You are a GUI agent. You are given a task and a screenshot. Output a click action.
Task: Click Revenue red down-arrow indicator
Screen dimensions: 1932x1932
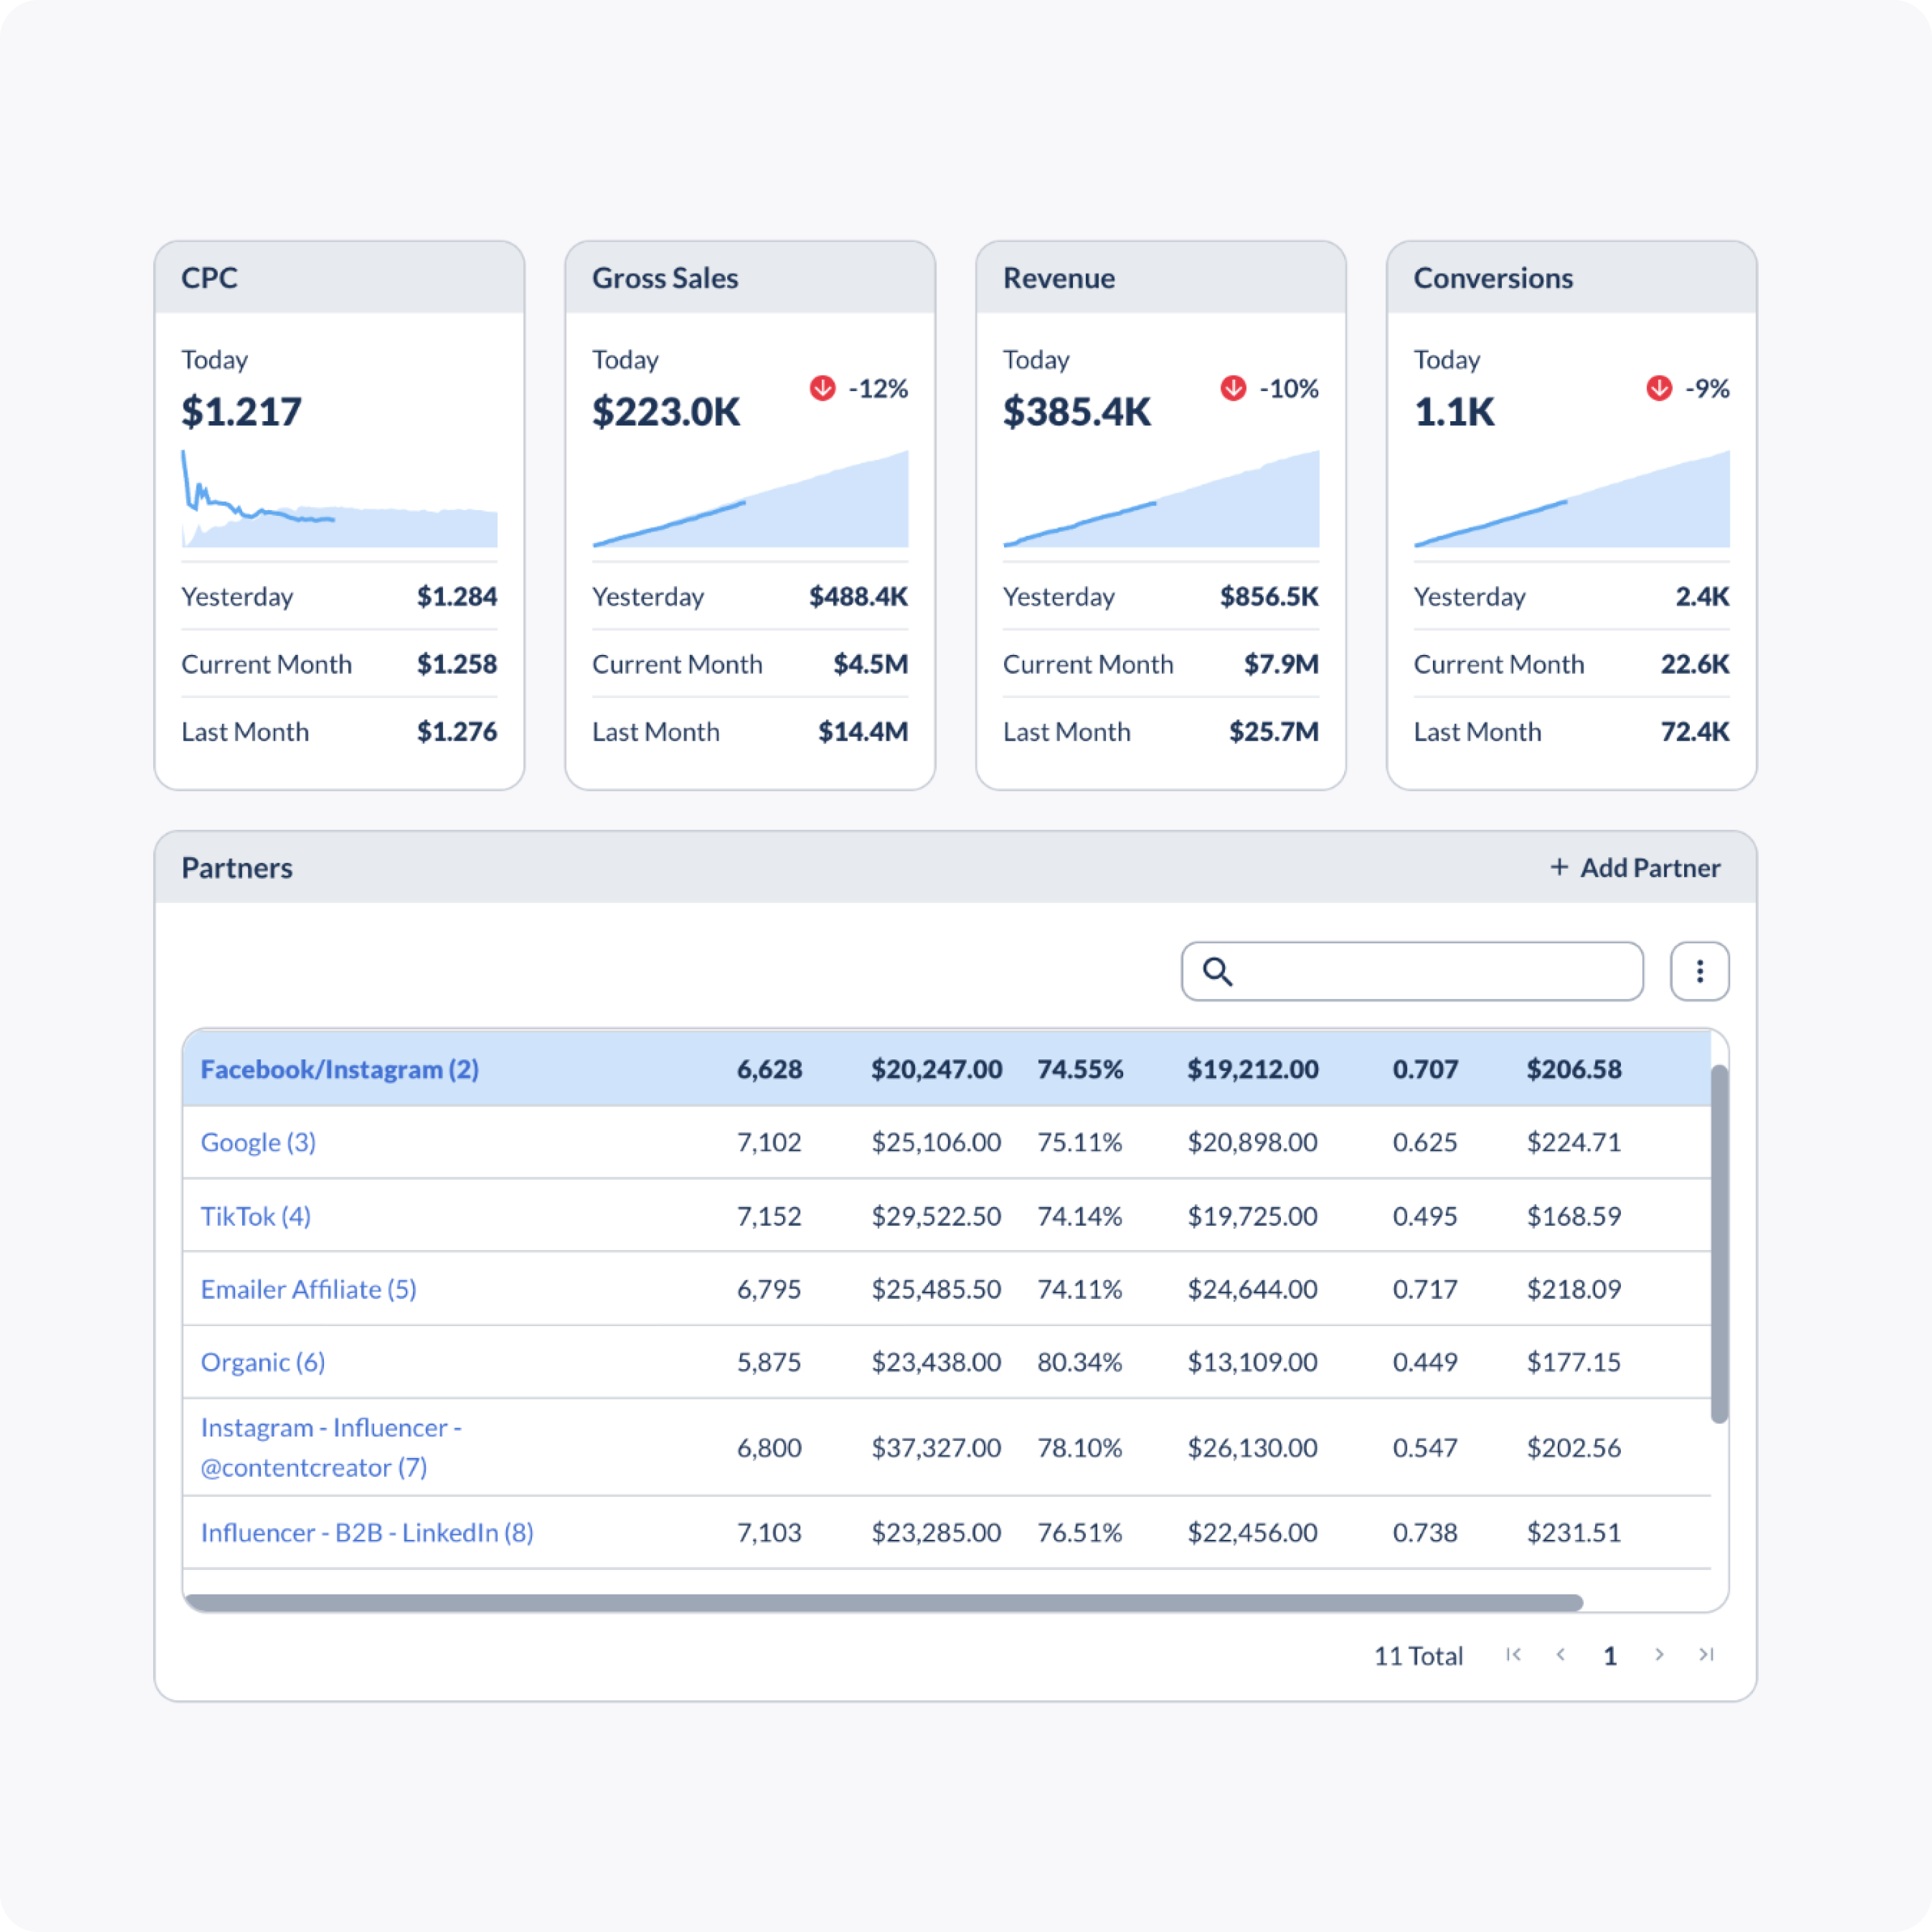1233,388
